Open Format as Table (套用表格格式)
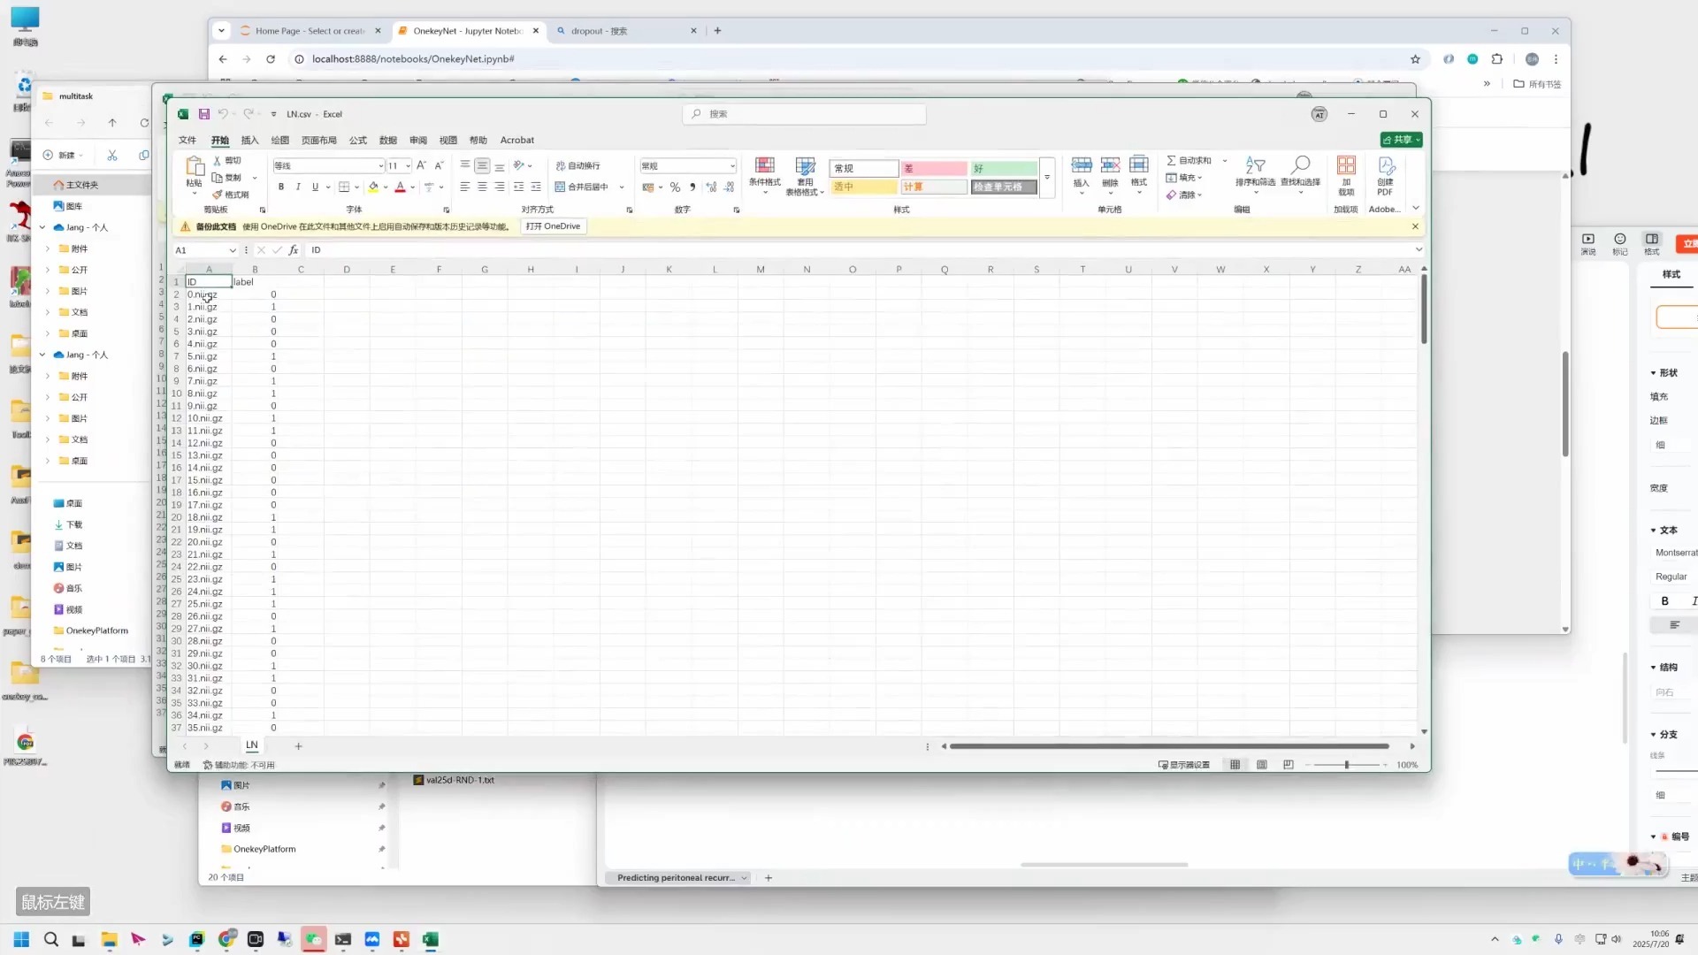This screenshot has width=1698, height=955. [x=805, y=175]
